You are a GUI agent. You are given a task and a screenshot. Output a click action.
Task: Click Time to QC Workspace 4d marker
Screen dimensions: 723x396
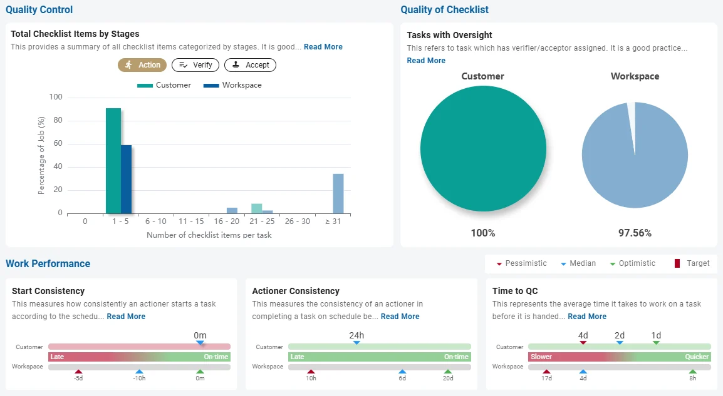pos(583,372)
